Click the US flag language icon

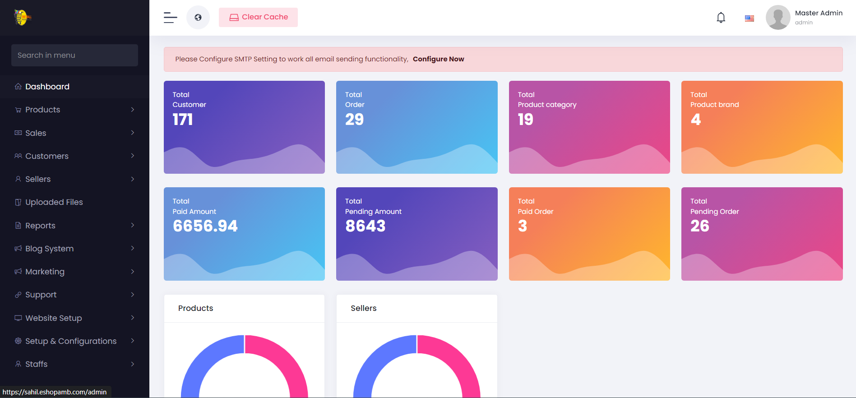[x=749, y=19]
